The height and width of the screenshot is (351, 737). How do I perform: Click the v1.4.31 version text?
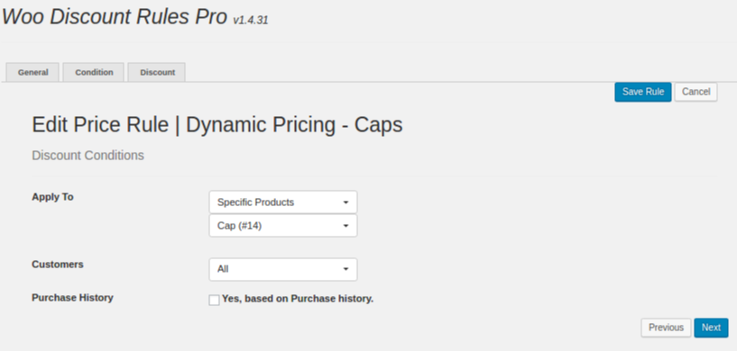(x=251, y=20)
